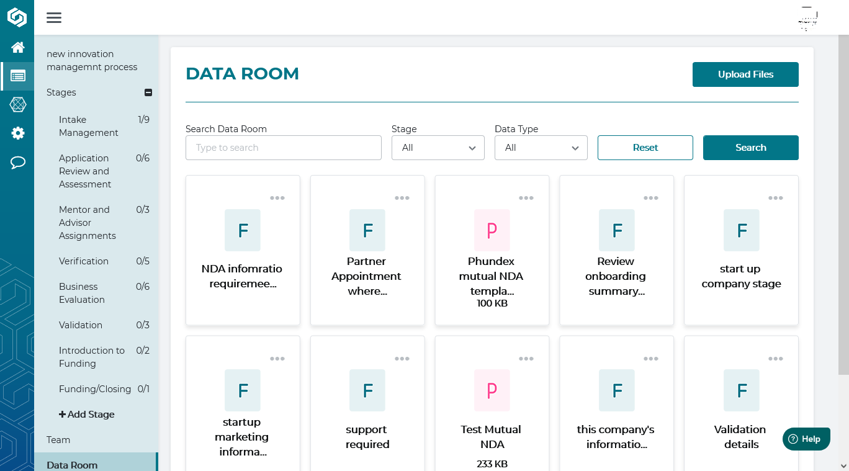Open the hamburger menu icon
849x471 pixels.
pyautogui.click(x=54, y=17)
